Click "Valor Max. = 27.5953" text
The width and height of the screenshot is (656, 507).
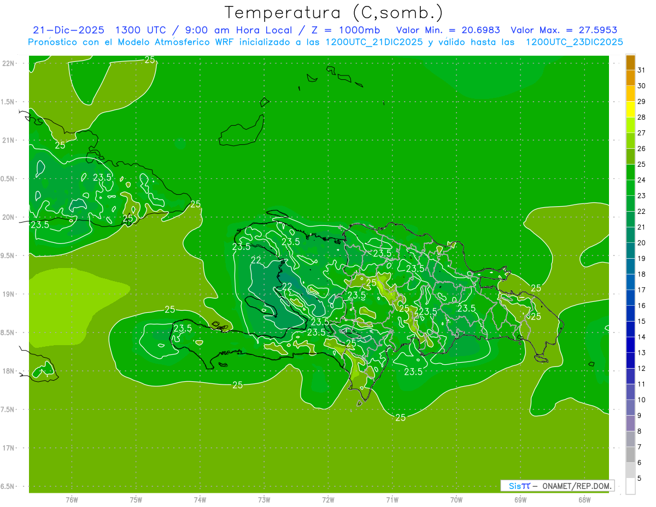coord(564,30)
